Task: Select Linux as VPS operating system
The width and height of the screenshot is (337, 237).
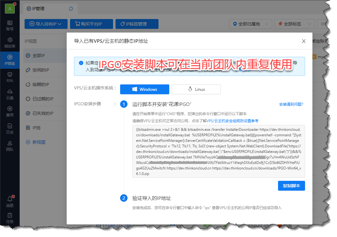Action: (x=196, y=89)
